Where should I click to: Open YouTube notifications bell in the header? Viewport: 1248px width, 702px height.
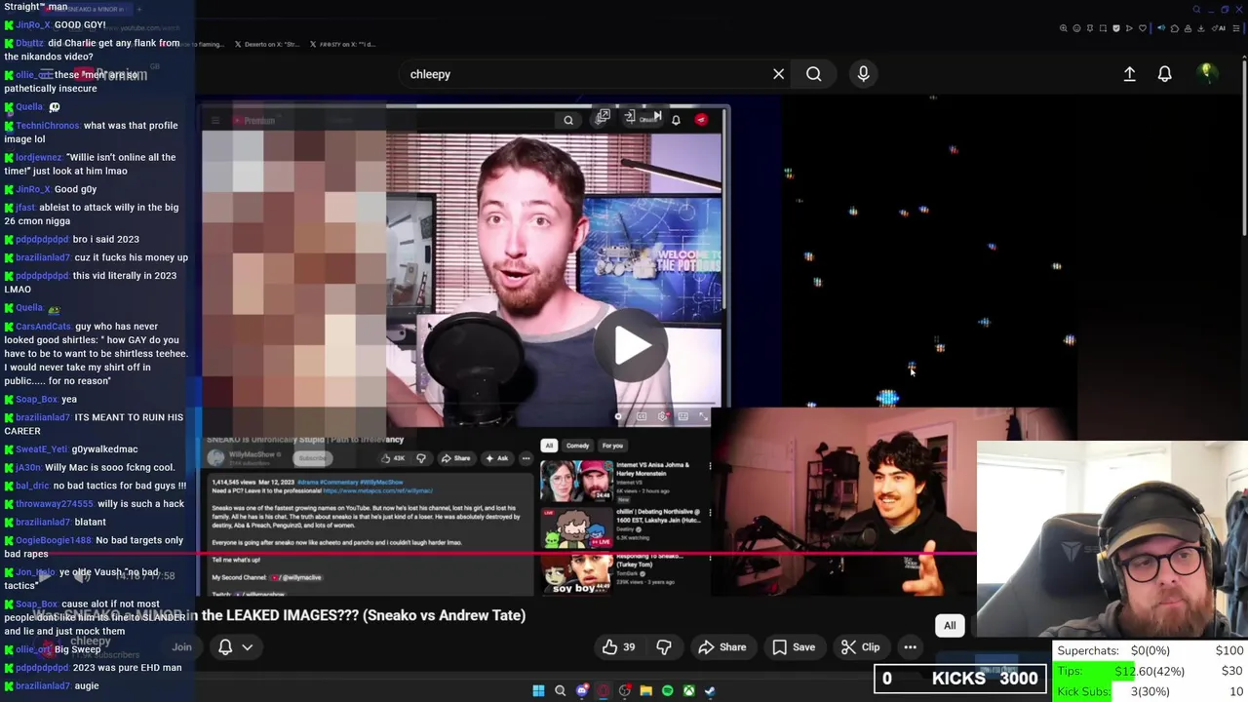[1164, 74]
